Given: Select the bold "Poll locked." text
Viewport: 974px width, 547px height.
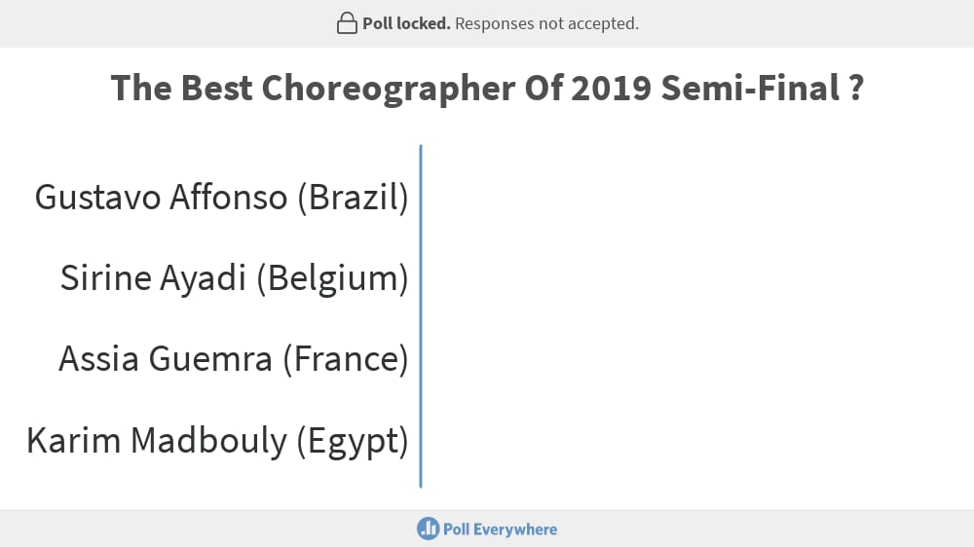Looking at the screenshot, I should click(406, 23).
